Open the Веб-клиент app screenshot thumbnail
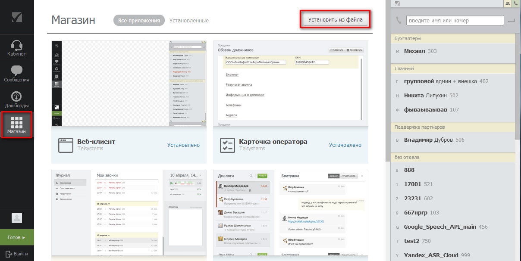 tap(129, 84)
